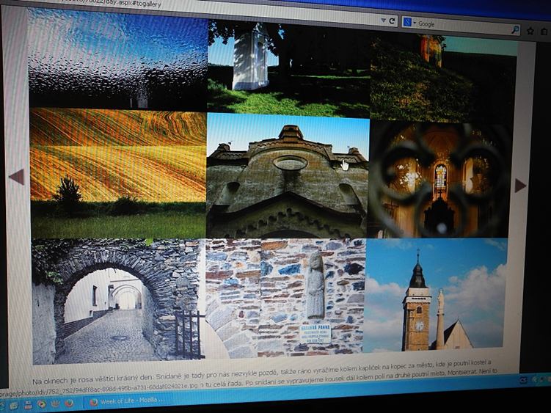The height and width of the screenshot is (413, 551).
Task: Open the stone archway alley photo
Action: click(118, 301)
